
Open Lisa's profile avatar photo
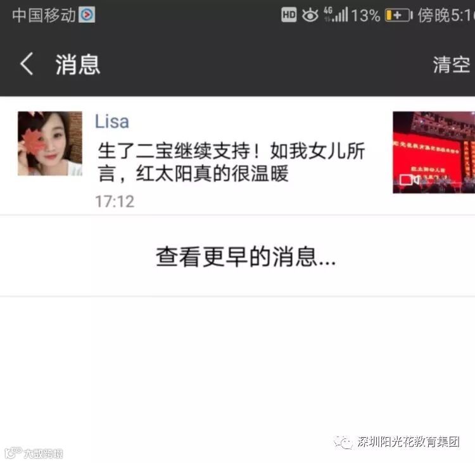[50, 144]
